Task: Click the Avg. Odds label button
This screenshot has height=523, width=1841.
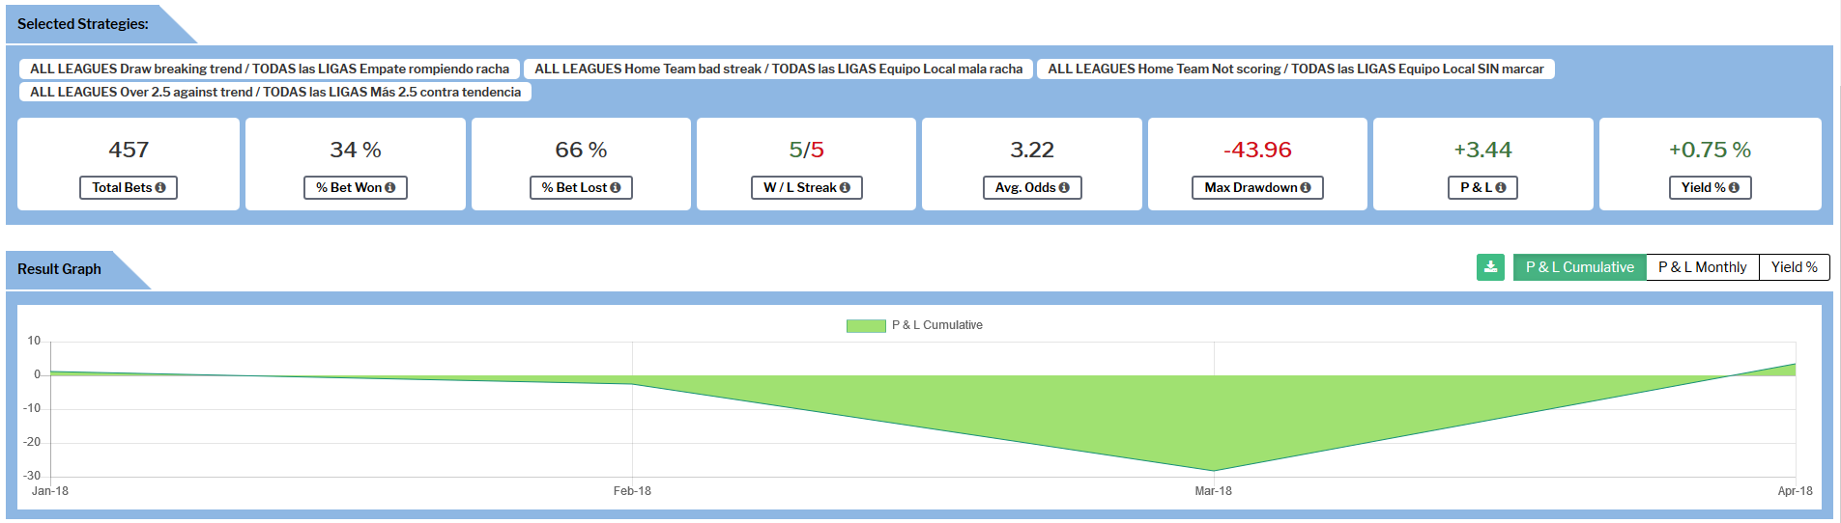Action: [1032, 187]
